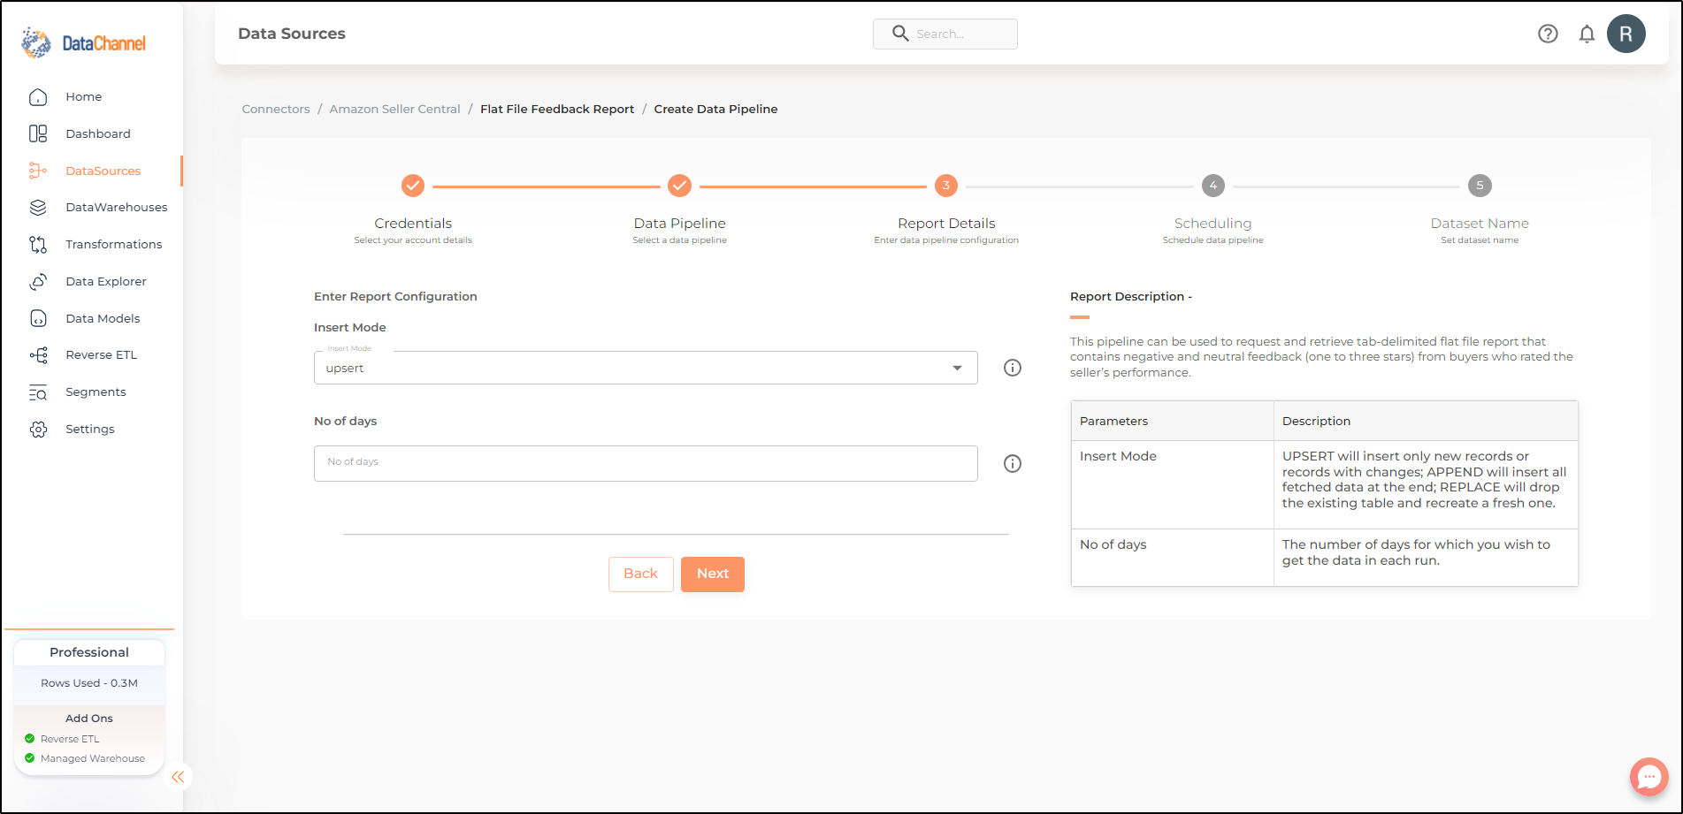Image resolution: width=1683 pixels, height=814 pixels.
Task: Click the Data Explorer sidebar icon
Action: pos(38,281)
